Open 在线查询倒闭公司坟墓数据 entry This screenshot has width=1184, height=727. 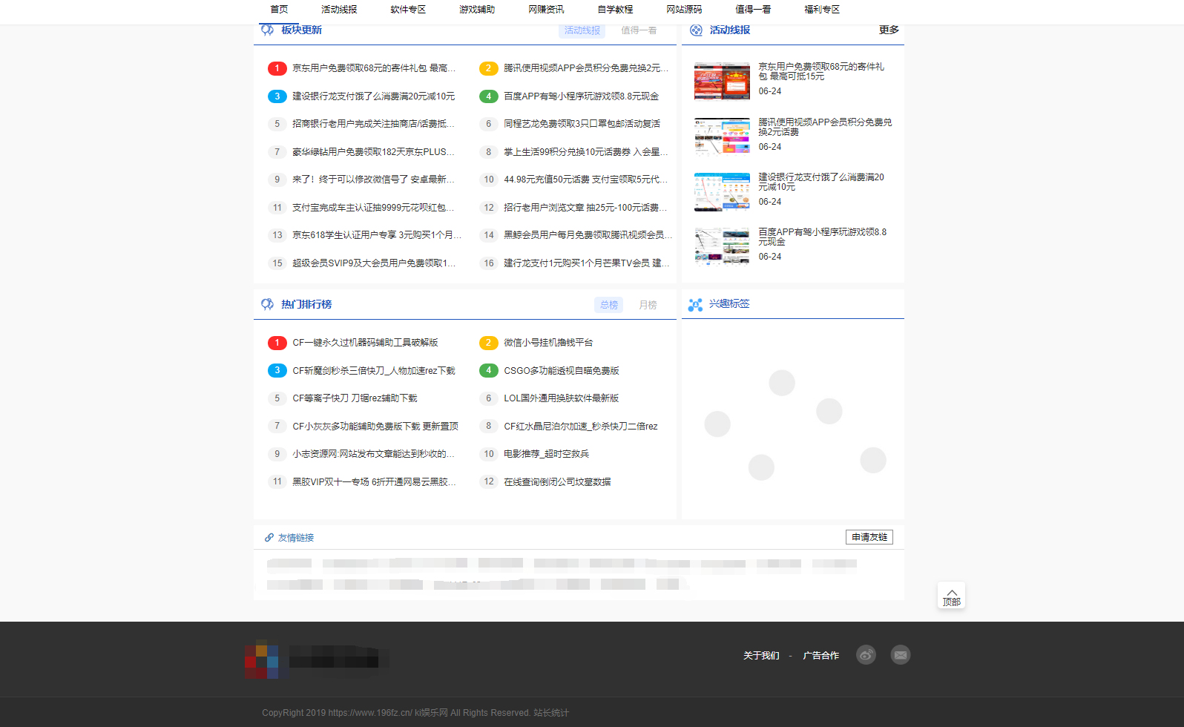pyautogui.click(x=557, y=482)
